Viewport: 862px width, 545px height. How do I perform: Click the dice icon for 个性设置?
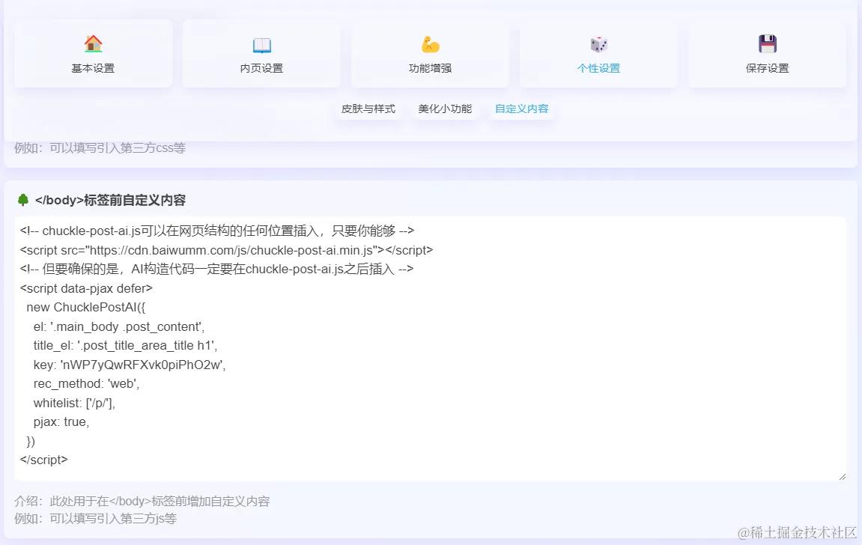coord(598,44)
